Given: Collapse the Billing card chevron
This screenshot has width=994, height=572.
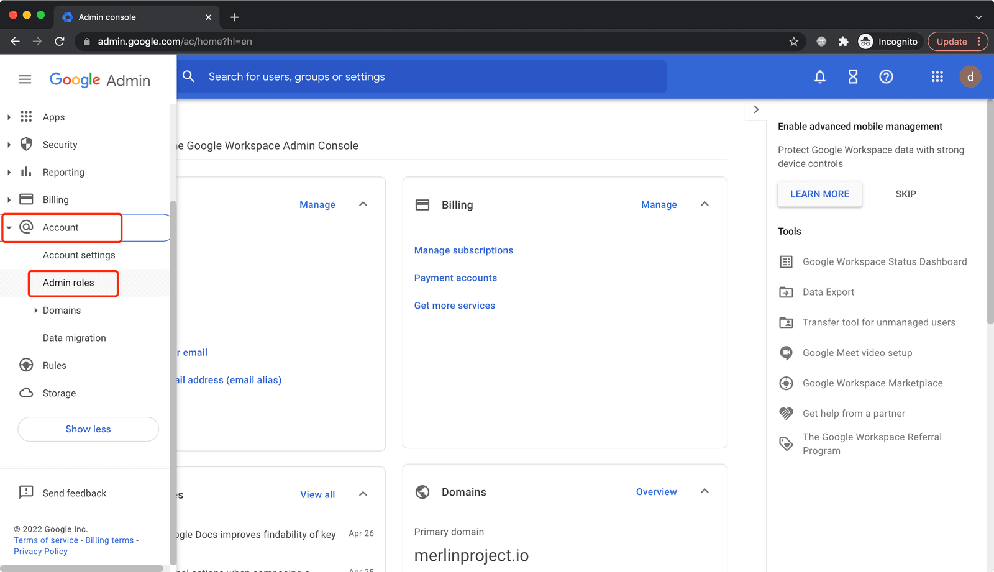Looking at the screenshot, I should click(704, 204).
